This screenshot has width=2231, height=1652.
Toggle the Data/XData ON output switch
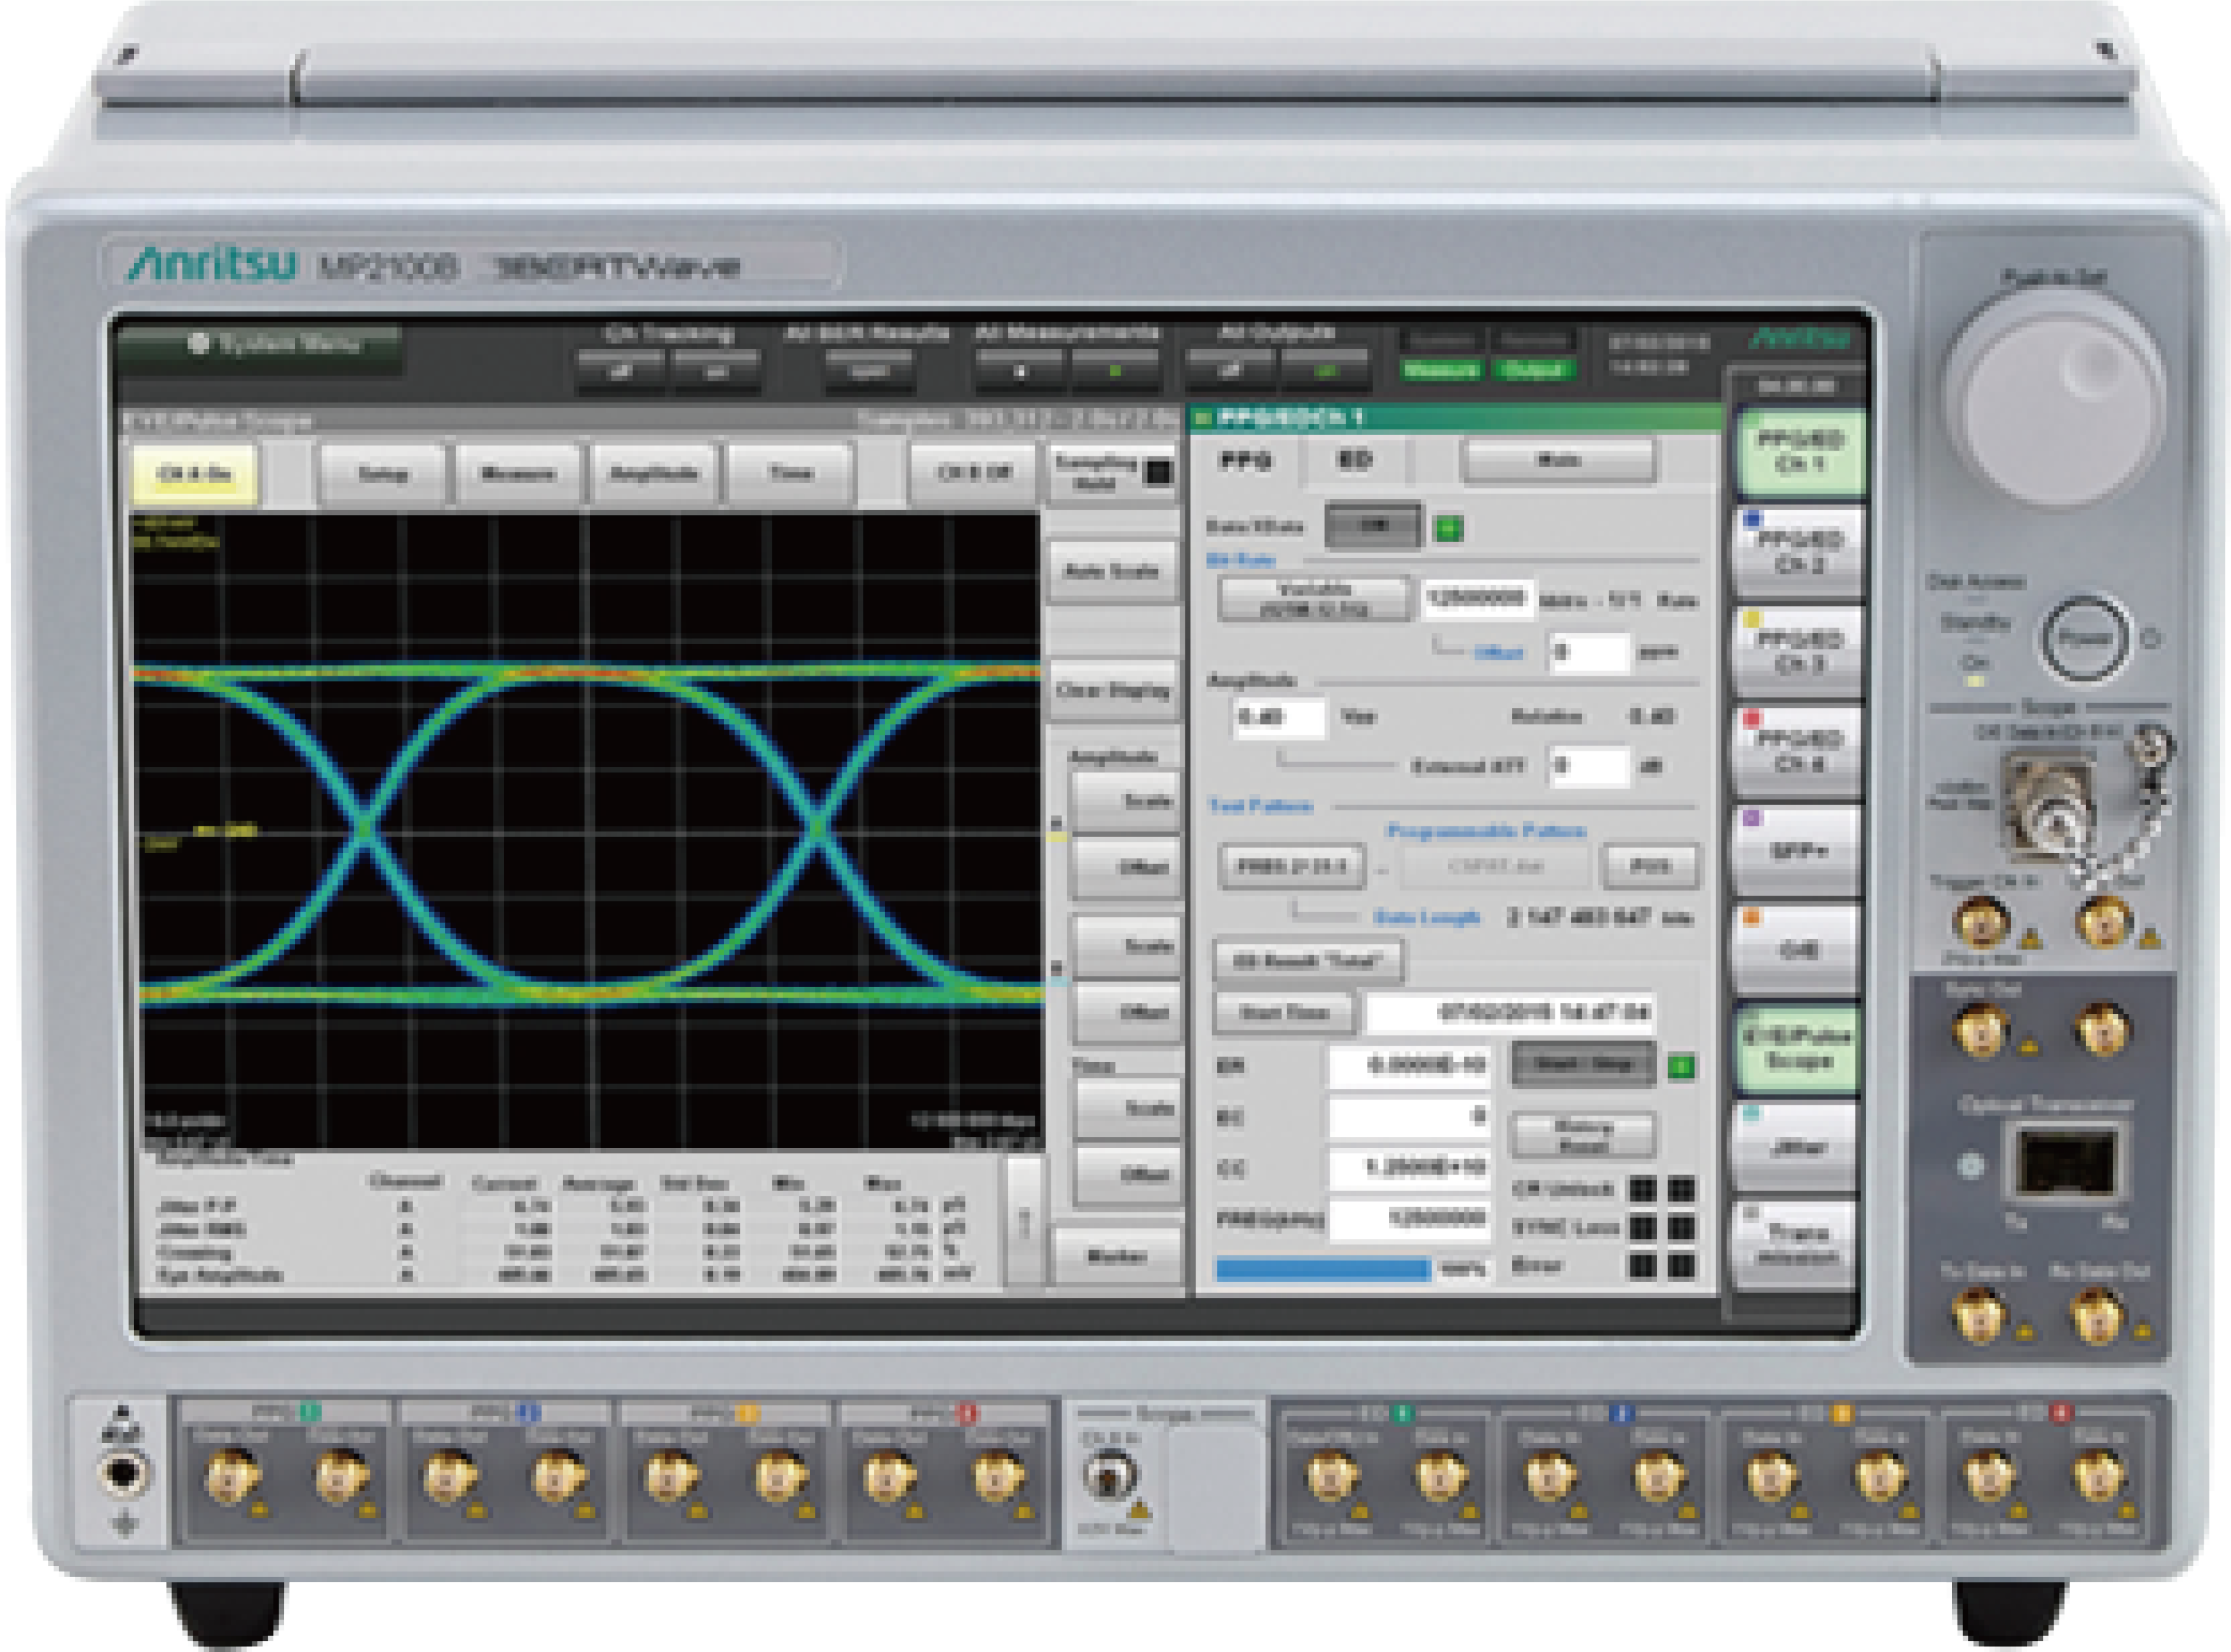pos(1373,526)
